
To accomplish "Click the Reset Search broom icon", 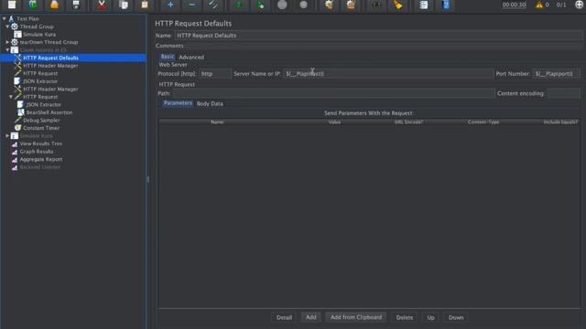I will pos(398,5).
